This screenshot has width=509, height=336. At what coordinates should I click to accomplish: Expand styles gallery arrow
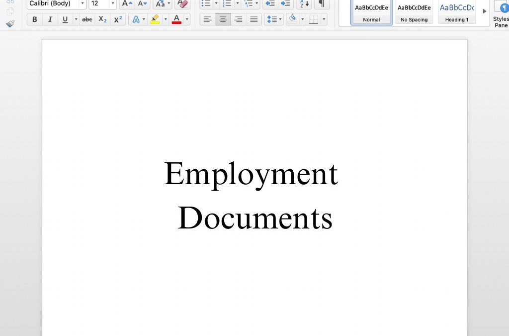(x=484, y=11)
